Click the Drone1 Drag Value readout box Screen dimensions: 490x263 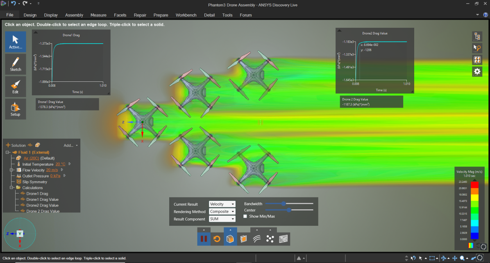(x=67, y=104)
